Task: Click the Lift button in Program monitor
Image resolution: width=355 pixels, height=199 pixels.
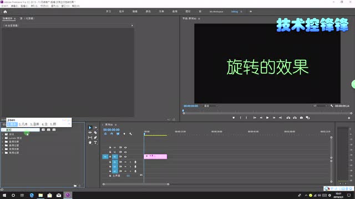Action: [x=288, y=118]
